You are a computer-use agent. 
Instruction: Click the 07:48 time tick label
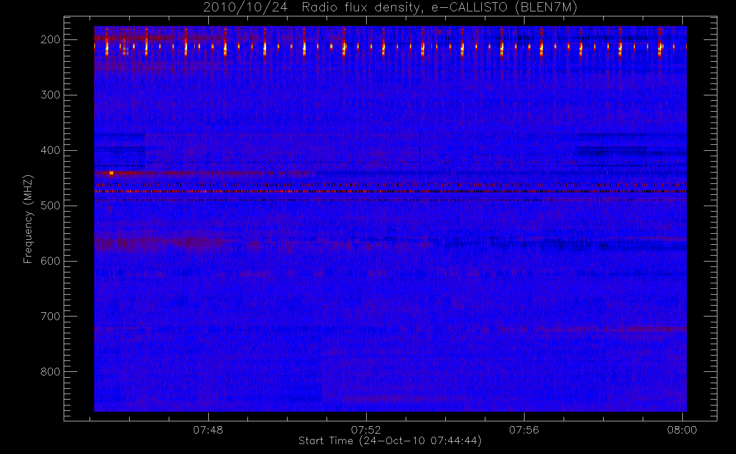(208, 430)
